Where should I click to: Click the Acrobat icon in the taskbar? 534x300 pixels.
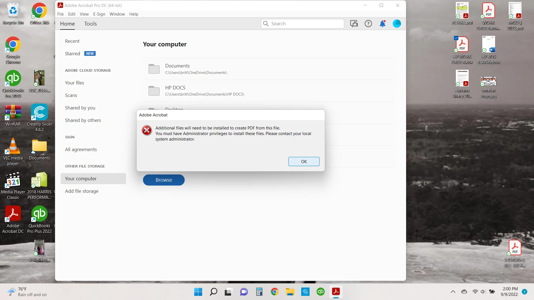[x=336, y=292]
